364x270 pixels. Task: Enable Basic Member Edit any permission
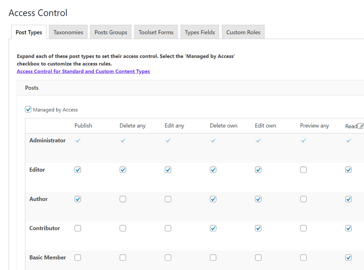coord(168,258)
